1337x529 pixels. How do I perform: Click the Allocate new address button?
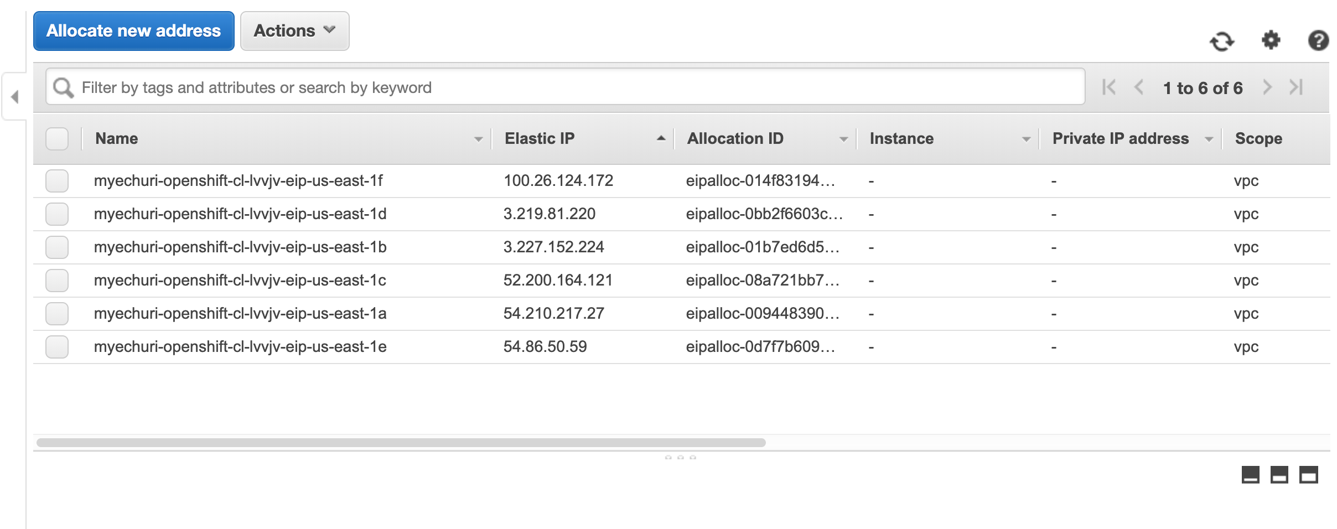coord(133,31)
